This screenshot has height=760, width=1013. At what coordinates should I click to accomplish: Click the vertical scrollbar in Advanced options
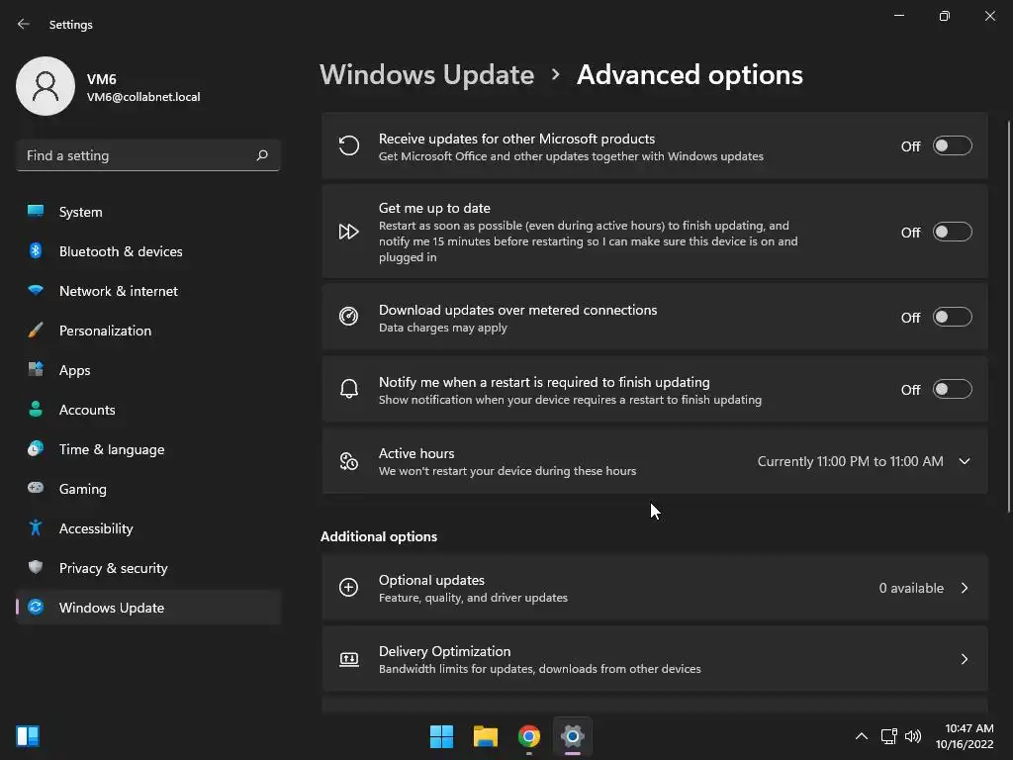click(1008, 317)
